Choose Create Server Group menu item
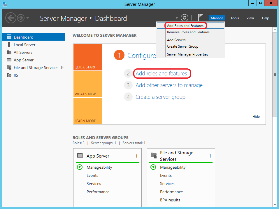The image size is (279, 209). [x=191, y=46]
